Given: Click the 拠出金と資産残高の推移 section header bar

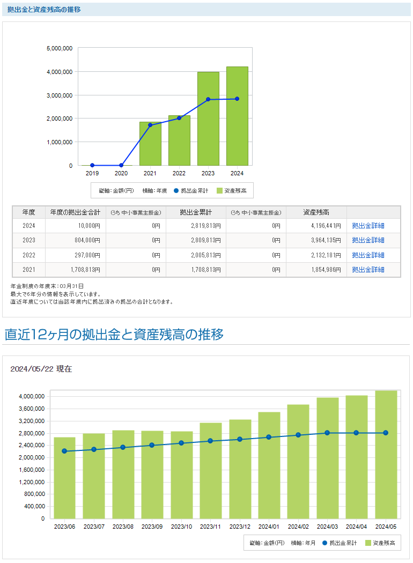Looking at the screenshot, I should (206, 9).
